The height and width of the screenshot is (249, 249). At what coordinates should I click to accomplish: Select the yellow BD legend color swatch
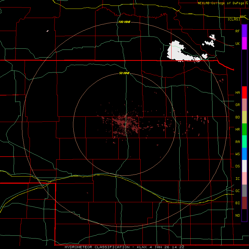click(x=244, y=117)
